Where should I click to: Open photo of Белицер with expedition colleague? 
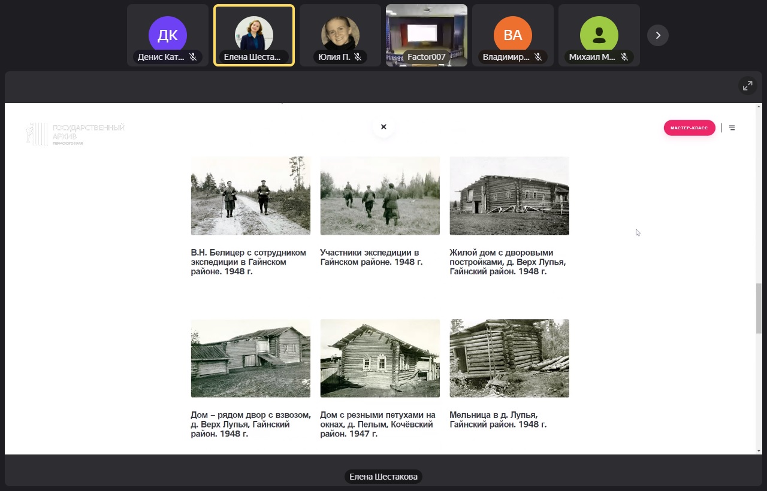[x=250, y=196]
